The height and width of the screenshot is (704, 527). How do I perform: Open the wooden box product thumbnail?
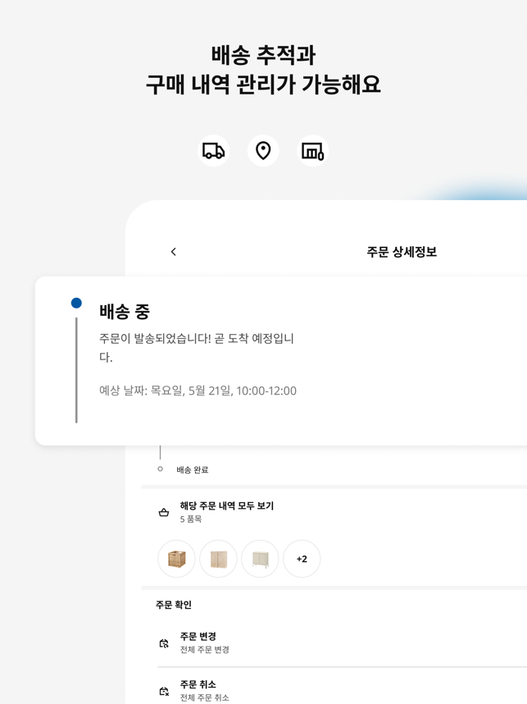pos(176,559)
